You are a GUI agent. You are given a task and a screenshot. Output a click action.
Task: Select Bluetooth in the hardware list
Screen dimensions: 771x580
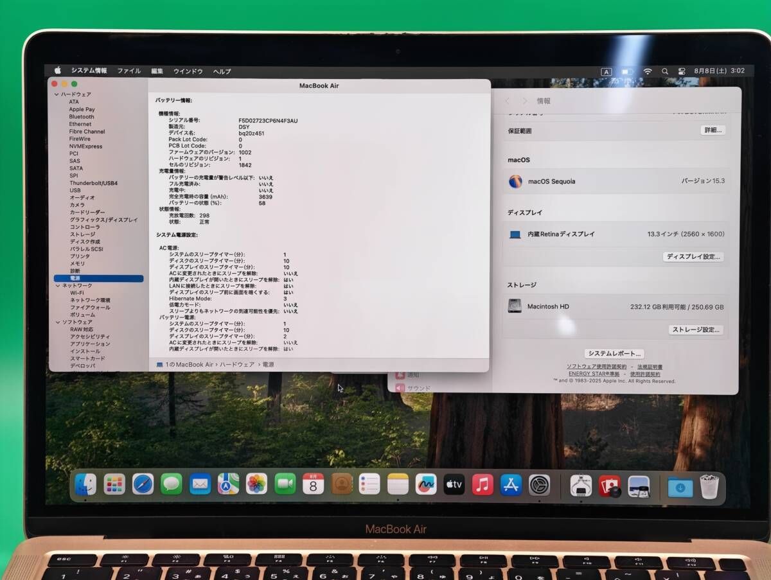[x=82, y=117]
